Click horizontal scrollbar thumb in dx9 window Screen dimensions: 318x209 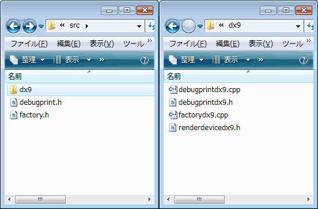199,199
